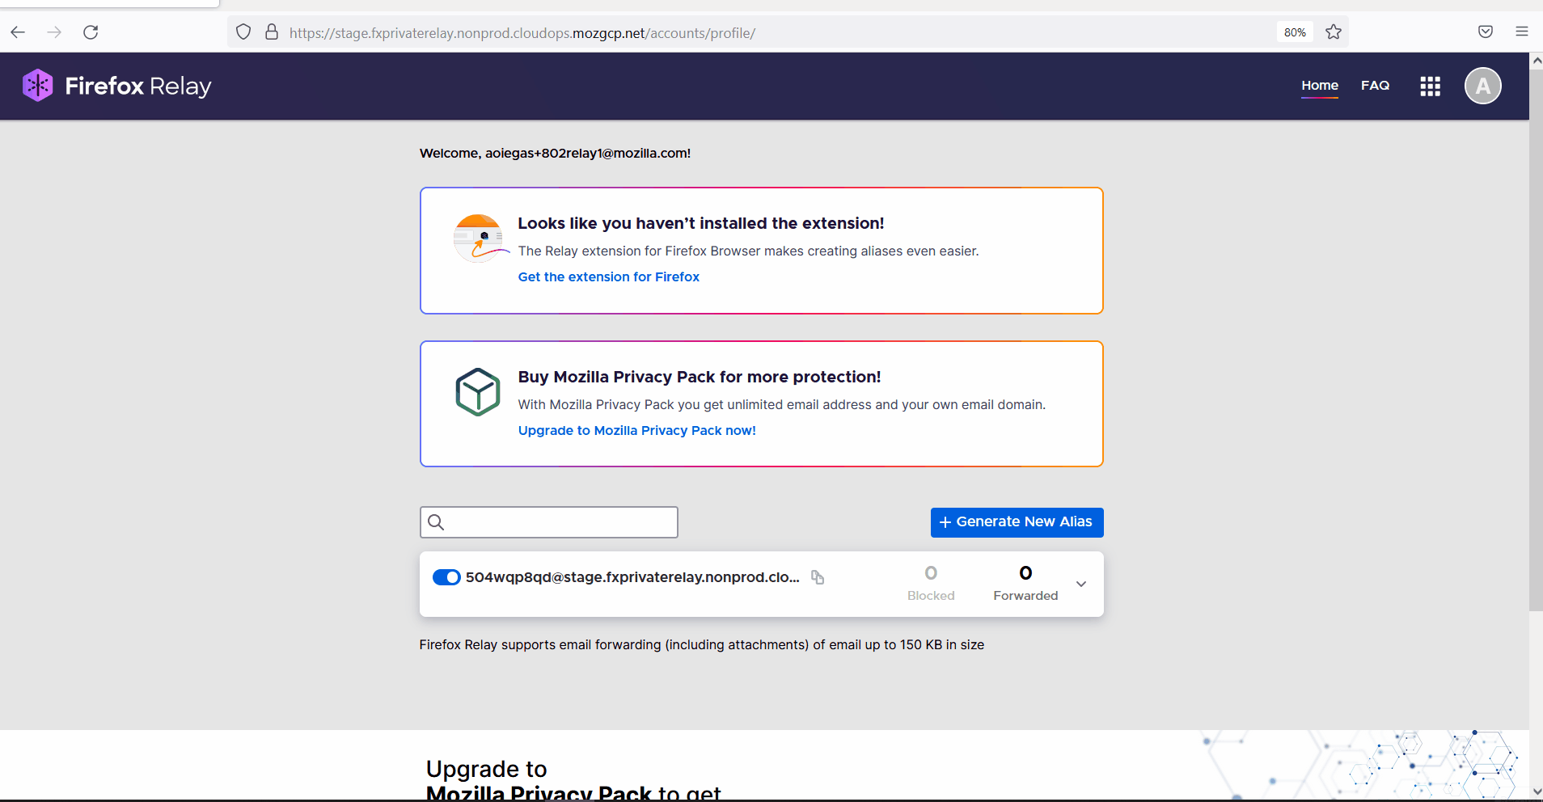Open the account avatar menu

tap(1482, 86)
